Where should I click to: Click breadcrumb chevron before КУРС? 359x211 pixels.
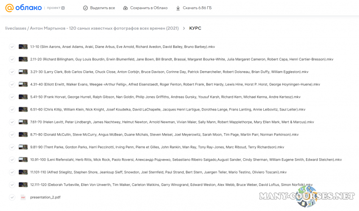[184, 28]
